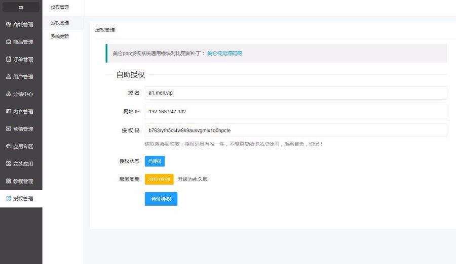Screen dimensions: 456x264
Task: Click the 安装应用 grid icon
Action: point(9,164)
